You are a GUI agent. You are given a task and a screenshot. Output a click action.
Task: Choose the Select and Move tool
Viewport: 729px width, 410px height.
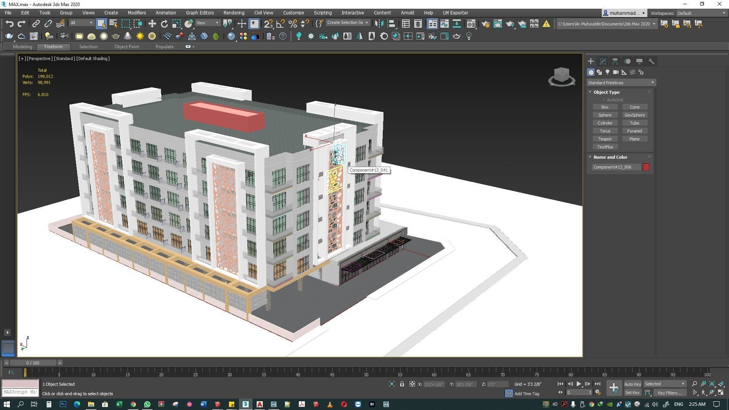tap(152, 24)
